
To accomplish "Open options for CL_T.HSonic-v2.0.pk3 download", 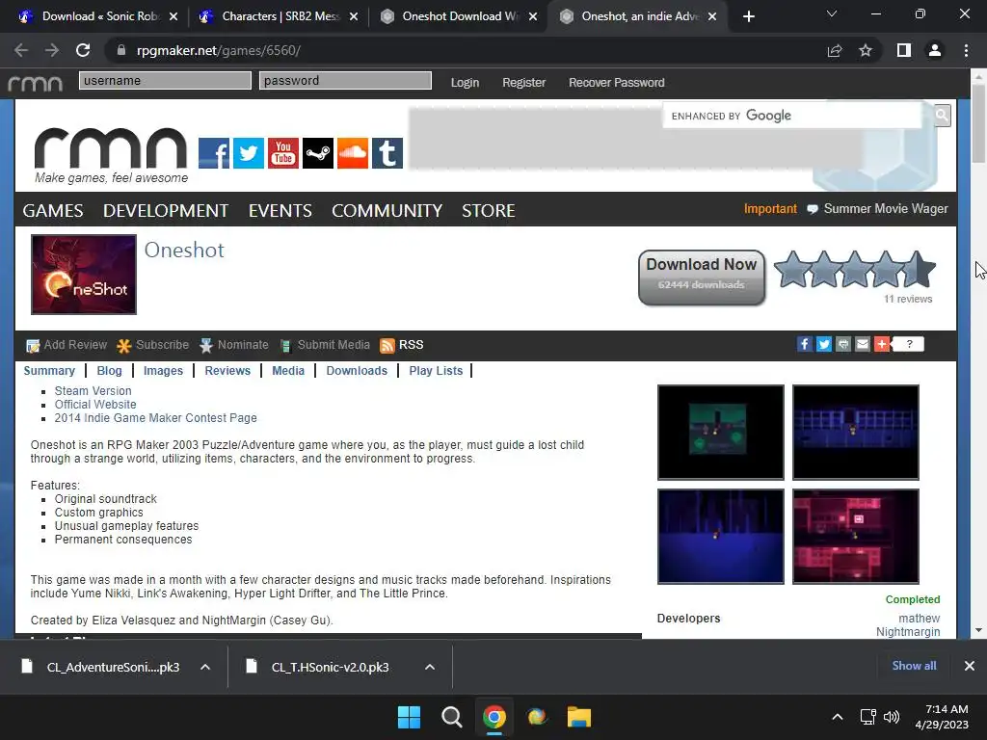I will tap(430, 667).
